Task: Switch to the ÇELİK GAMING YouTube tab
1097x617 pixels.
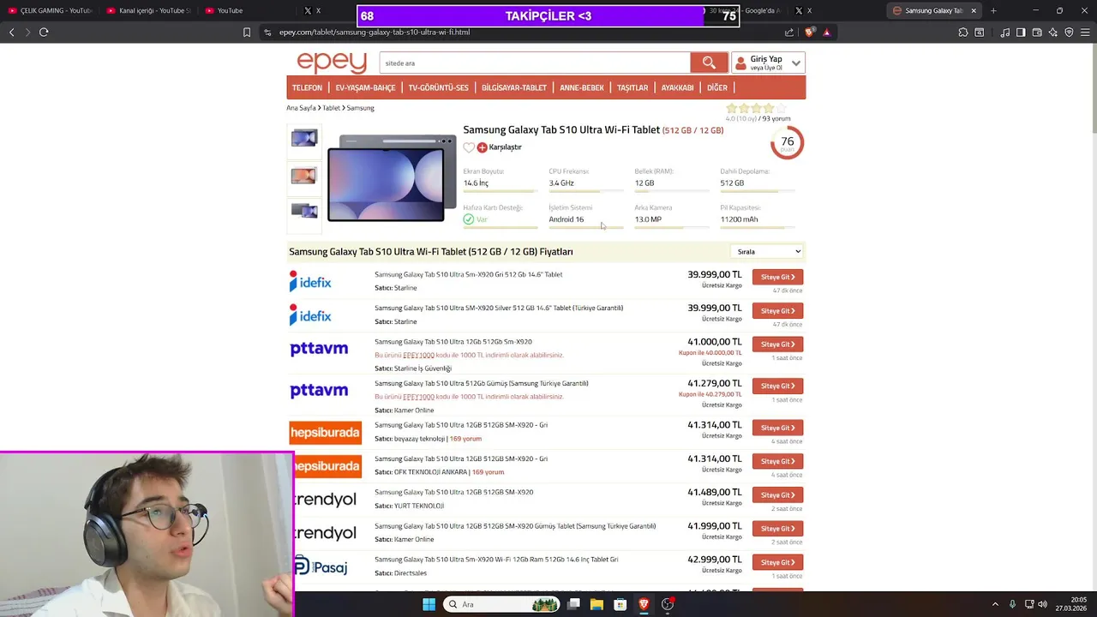Action: coord(49,10)
